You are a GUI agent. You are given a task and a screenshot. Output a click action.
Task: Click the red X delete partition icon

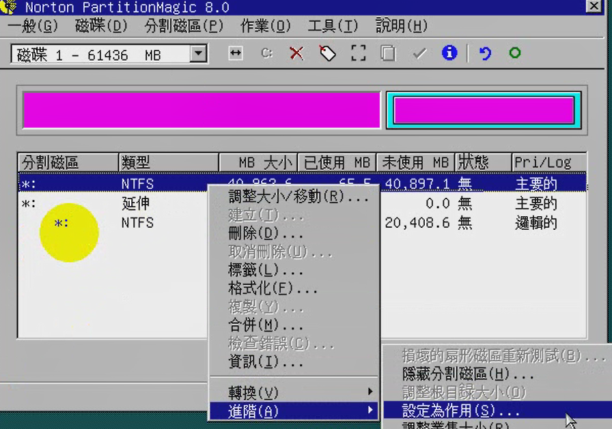tap(296, 53)
